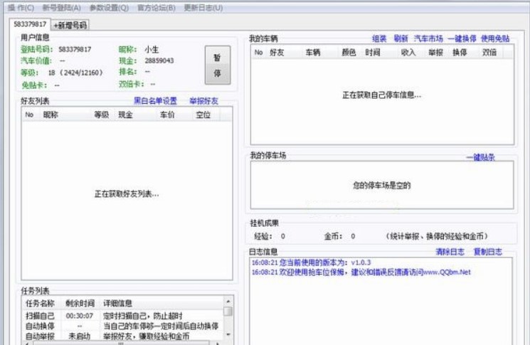Click the 组装 link

tap(379, 38)
